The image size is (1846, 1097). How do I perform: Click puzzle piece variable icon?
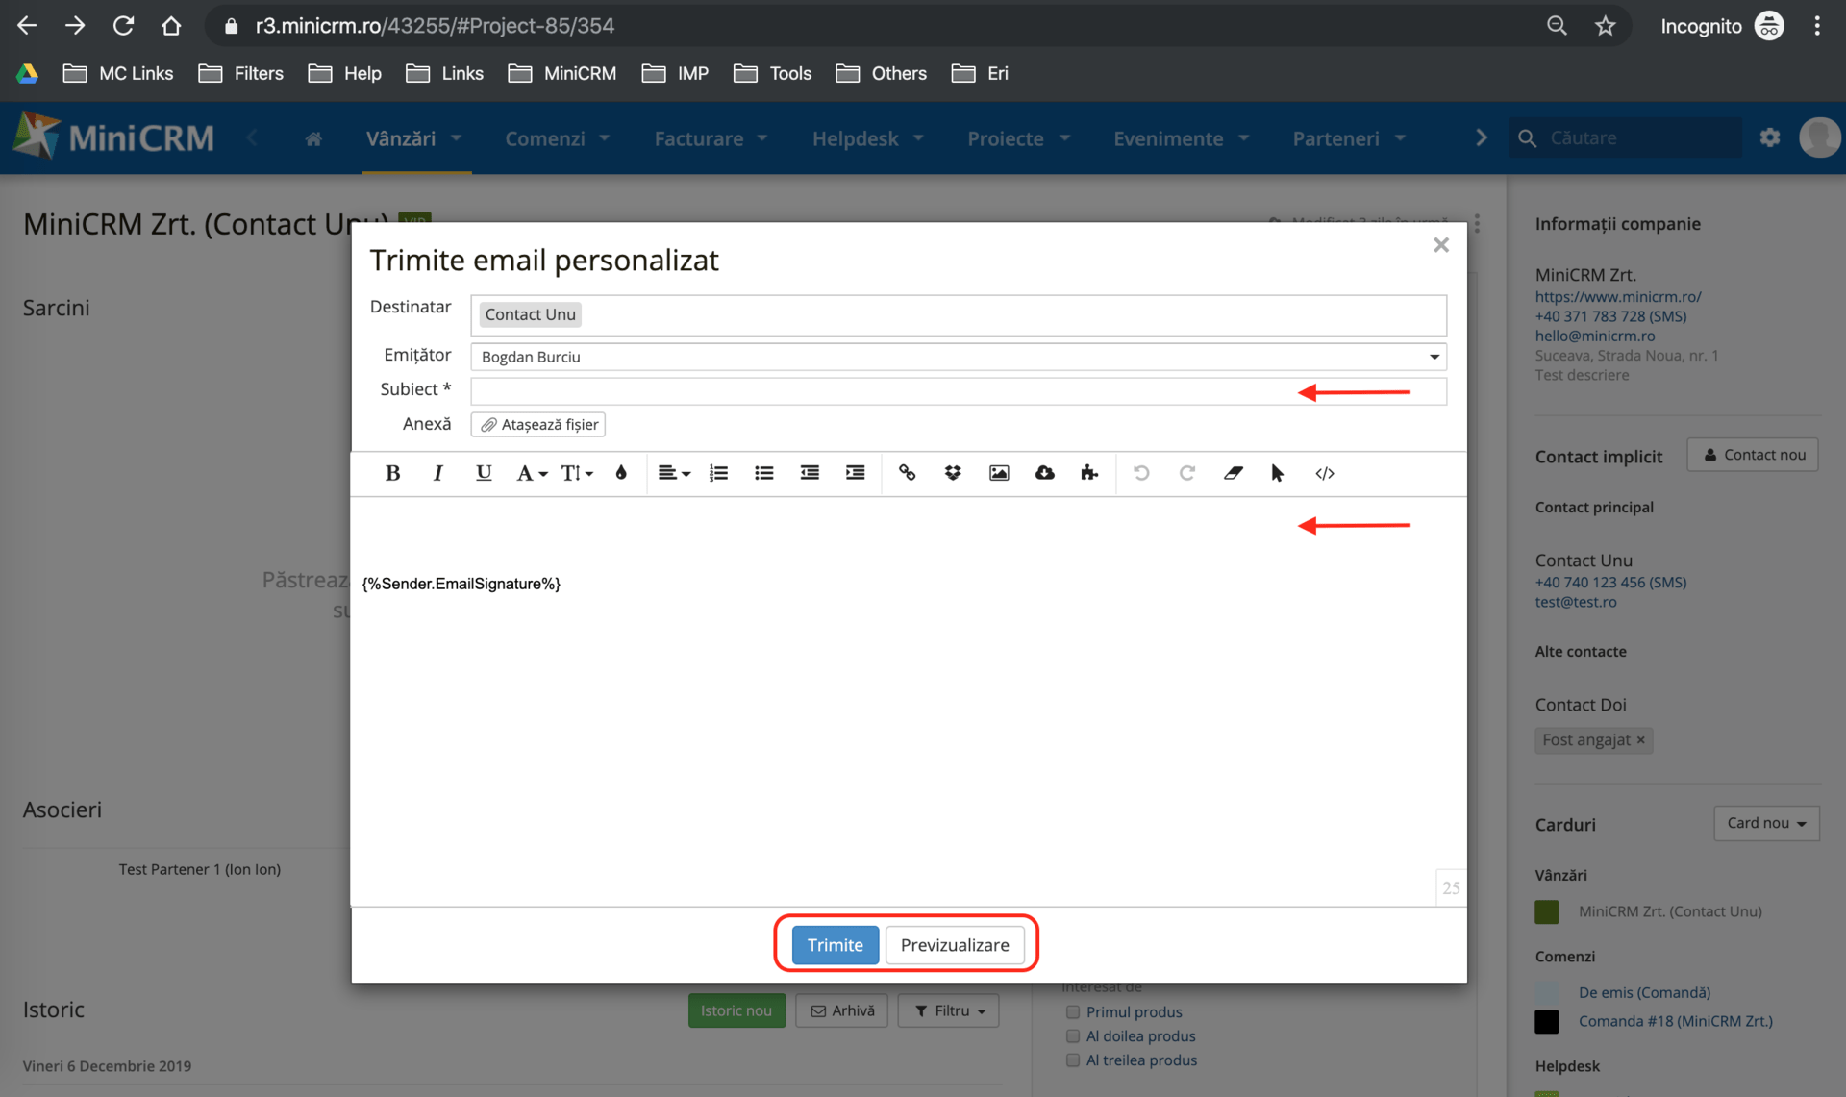click(1089, 473)
